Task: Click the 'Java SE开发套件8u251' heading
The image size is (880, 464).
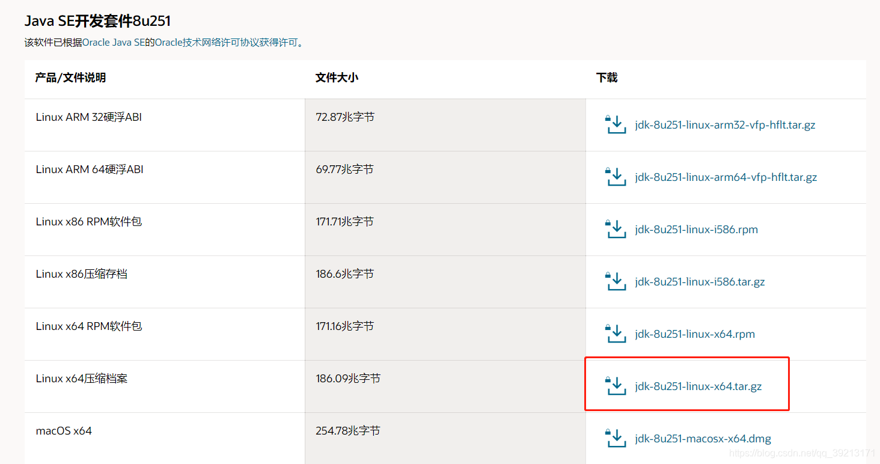Action: pos(97,21)
